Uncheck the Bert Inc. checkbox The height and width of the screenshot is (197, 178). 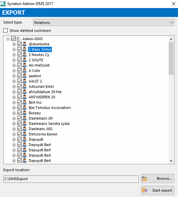pos(20,102)
